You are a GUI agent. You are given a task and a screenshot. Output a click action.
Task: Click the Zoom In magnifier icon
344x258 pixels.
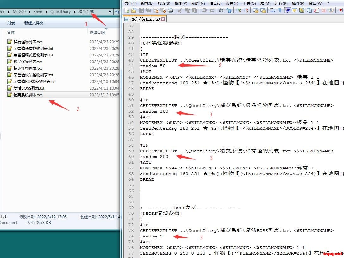238,10
